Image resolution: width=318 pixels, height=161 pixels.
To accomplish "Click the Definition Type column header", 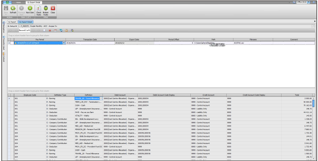I will tap(60, 95).
